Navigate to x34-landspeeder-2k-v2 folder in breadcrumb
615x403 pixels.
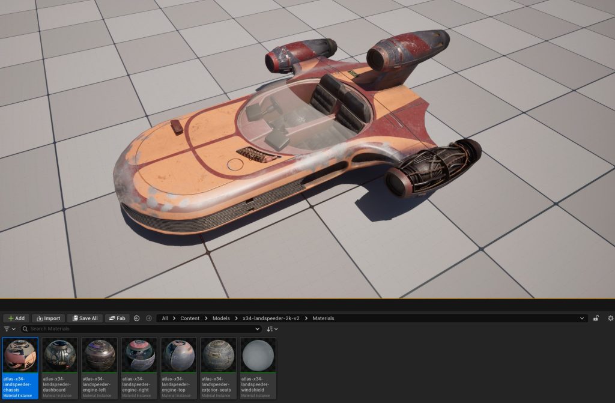pyautogui.click(x=271, y=318)
